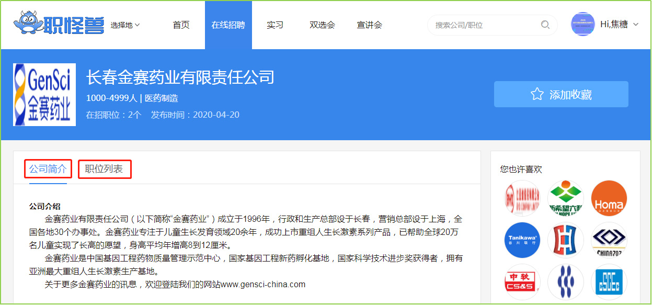Viewport: 652px width, 305px height.
Task: Switch to the 公司简介 tab
Action: click(48, 169)
